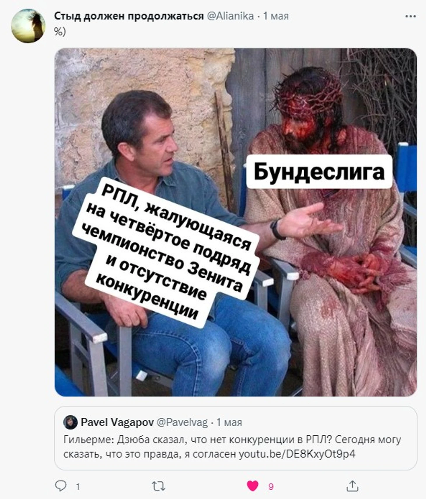Image resolution: width=426 pixels, height=499 pixels.
Task: Click the share upload icon
Action: click(x=352, y=486)
